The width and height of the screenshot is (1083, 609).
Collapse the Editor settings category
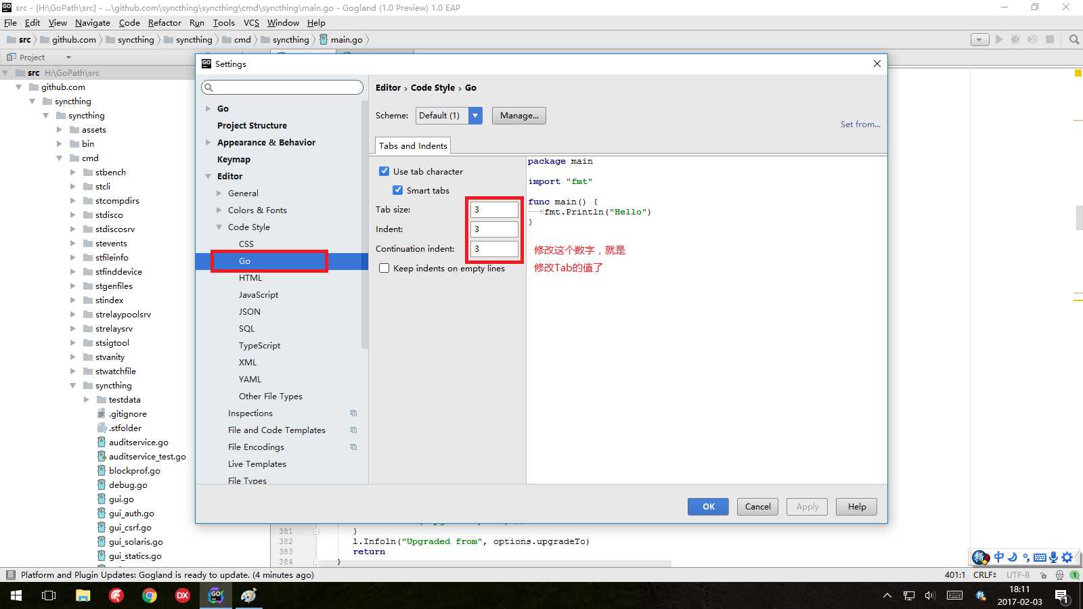[x=208, y=176]
